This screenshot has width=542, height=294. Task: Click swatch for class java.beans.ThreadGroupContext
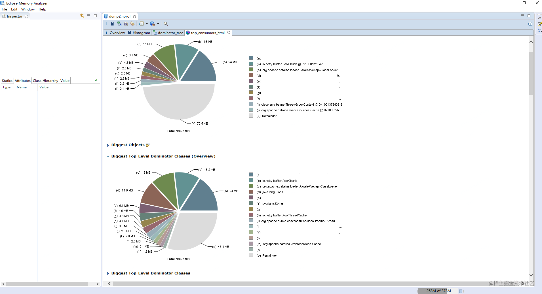coord(251,104)
